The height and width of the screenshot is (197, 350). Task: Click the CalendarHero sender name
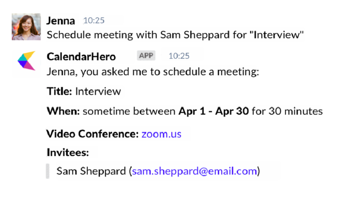pyautogui.click(x=81, y=56)
